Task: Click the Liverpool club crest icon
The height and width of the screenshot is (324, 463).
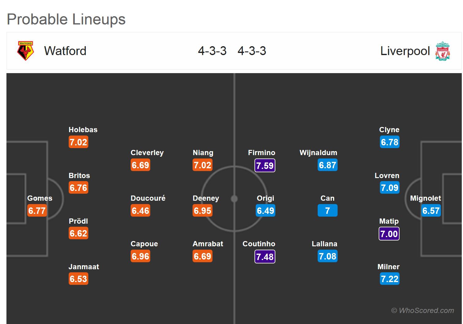Action: coord(442,51)
